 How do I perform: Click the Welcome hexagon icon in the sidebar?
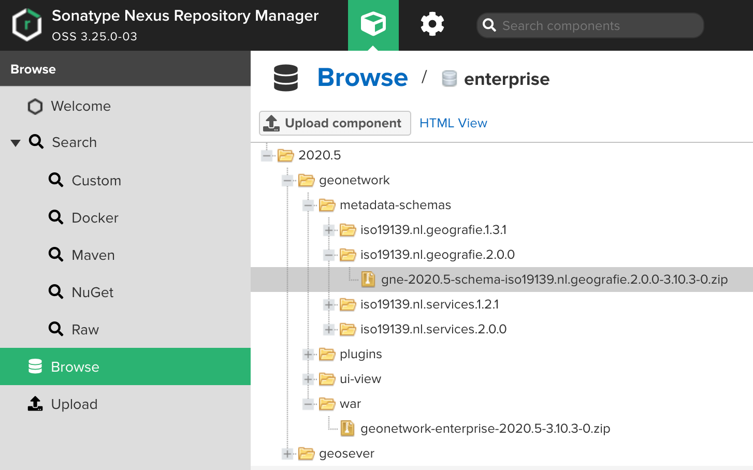pyautogui.click(x=35, y=107)
